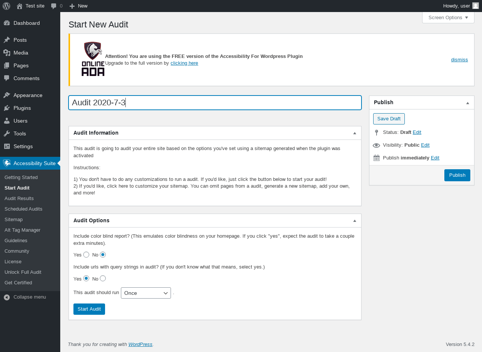Click the Plugins plug icon

[x=7, y=108]
